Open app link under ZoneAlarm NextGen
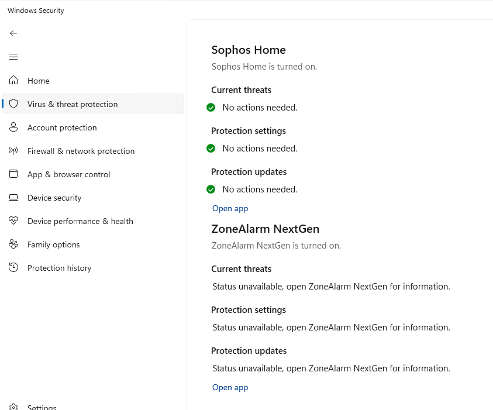 pos(230,387)
